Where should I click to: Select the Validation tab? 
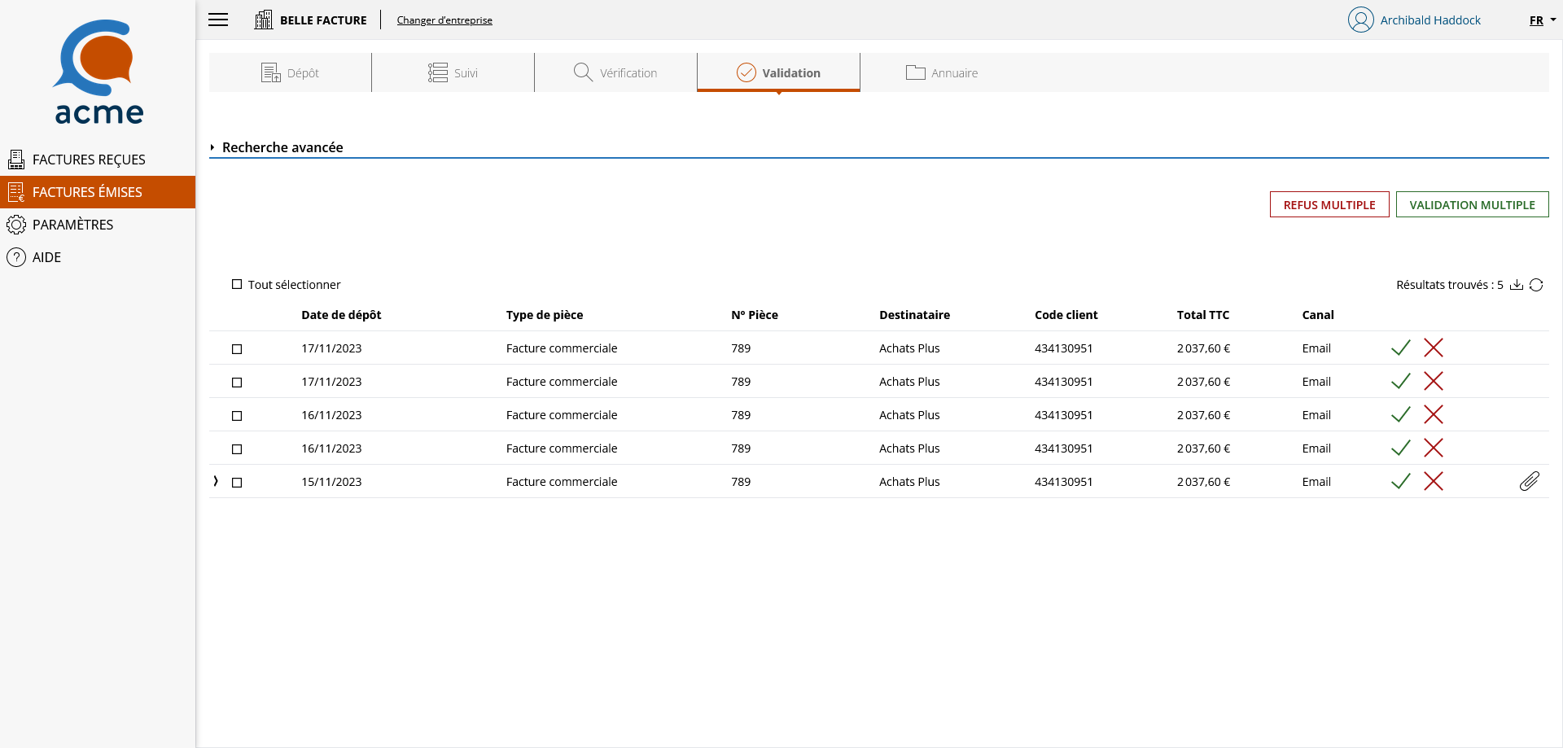778,72
